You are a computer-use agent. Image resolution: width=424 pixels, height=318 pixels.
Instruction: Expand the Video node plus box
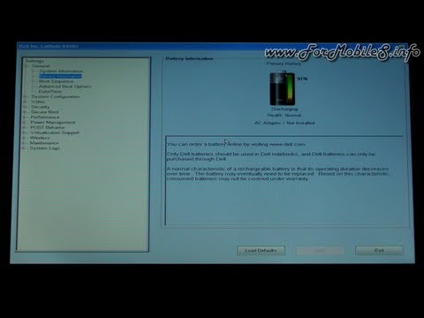pos(26,102)
